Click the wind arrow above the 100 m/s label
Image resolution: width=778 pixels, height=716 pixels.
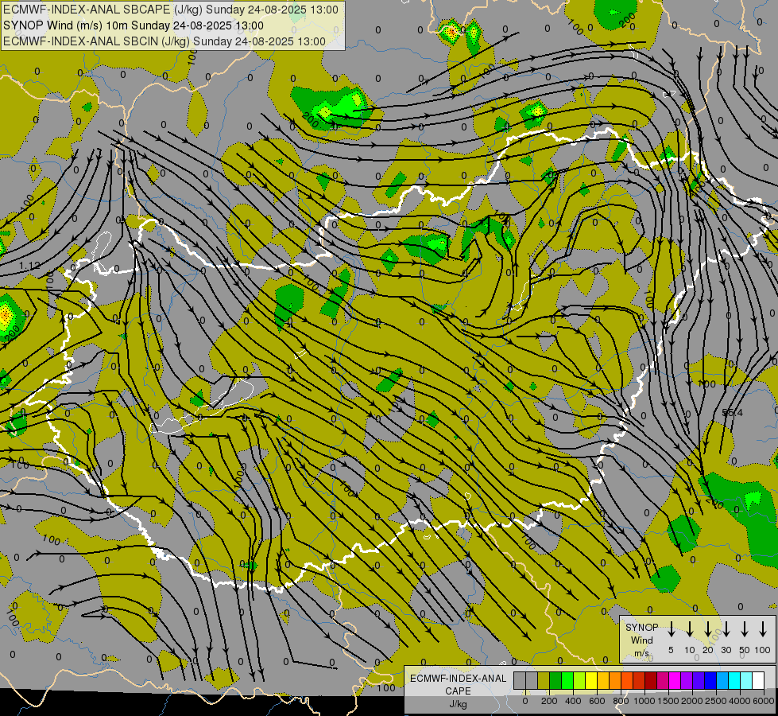tap(763, 629)
